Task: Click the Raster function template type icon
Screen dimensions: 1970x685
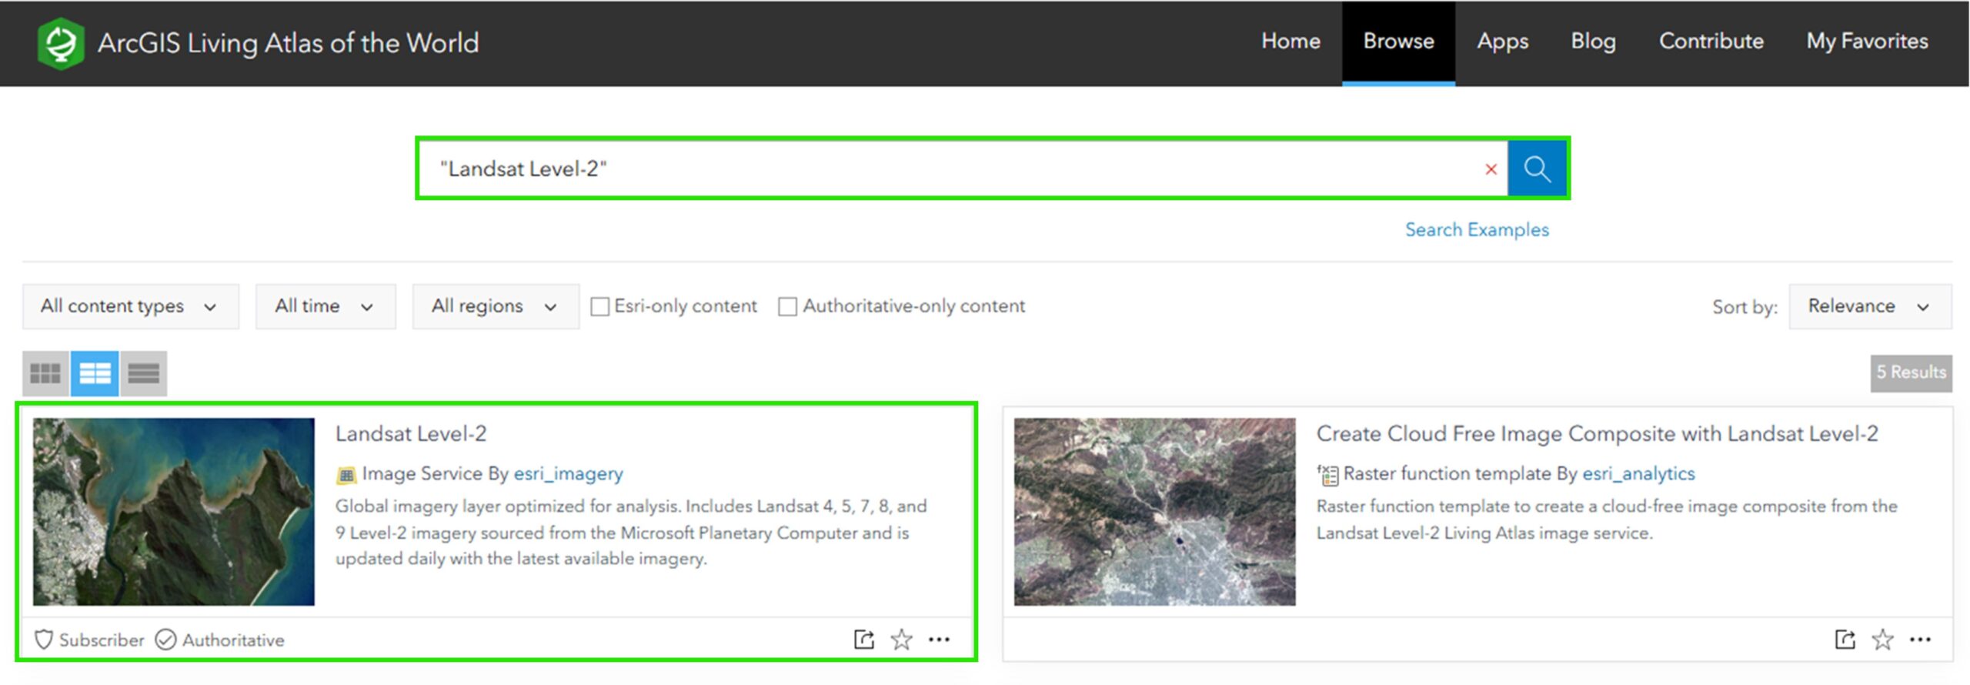Action: (1327, 475)
